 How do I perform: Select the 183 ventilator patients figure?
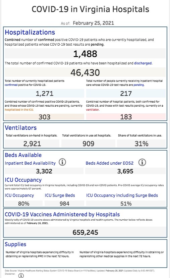[x=126, y=117]
